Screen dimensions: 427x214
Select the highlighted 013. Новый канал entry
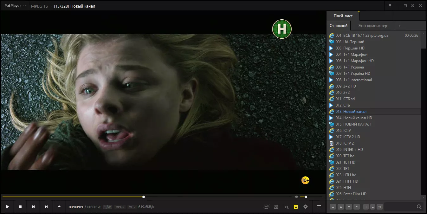pos(374,112)
